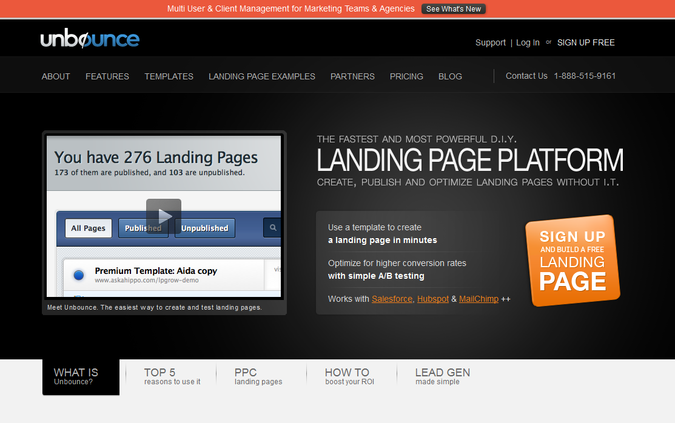Open the PRICING menu item

406,76
